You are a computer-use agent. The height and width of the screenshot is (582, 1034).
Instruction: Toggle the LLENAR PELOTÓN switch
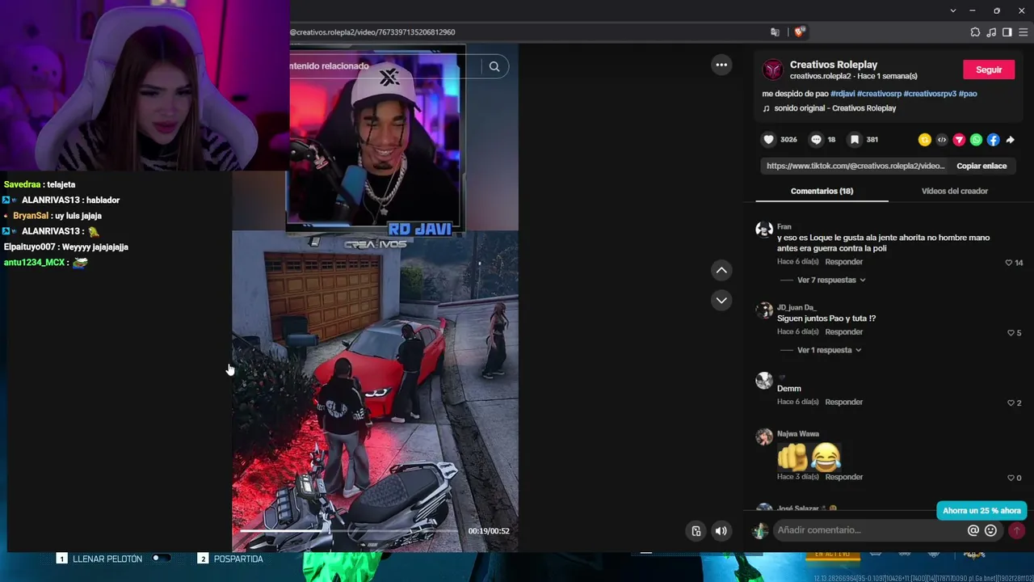point(161,559)
